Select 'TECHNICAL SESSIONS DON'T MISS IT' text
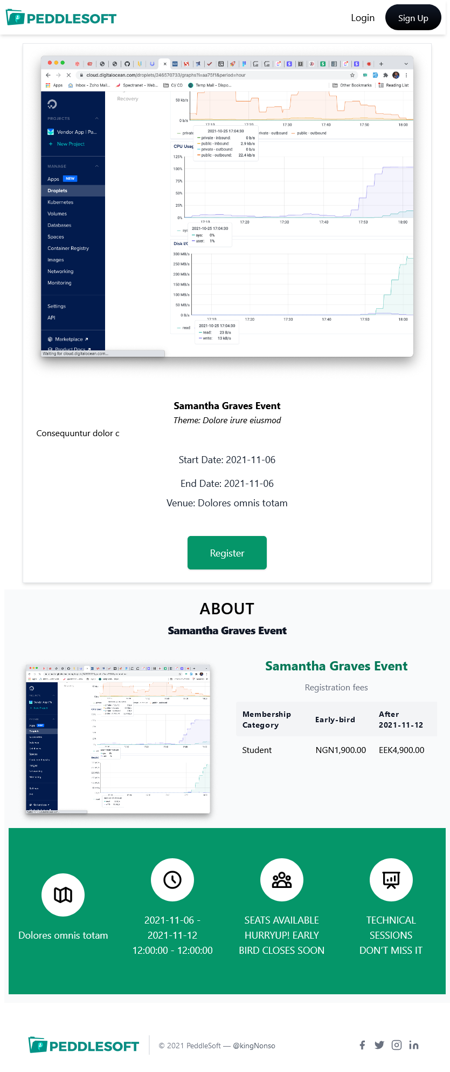Image resolution: width=450 pixels, height=1072 pixels. [391, 935]
